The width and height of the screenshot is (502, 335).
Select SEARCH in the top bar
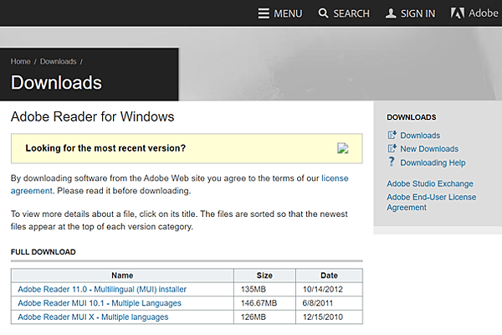[x=351, y=13]
